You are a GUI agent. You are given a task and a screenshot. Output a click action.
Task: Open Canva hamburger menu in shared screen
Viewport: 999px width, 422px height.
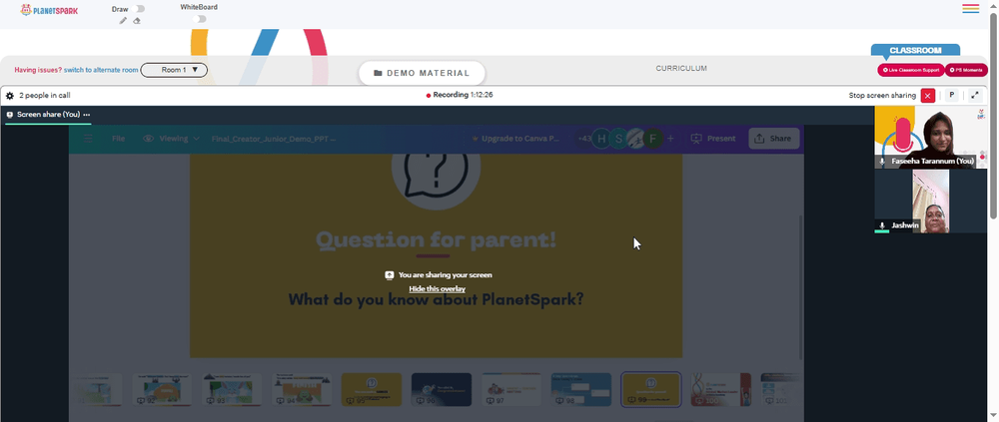(x=88, y=138)
